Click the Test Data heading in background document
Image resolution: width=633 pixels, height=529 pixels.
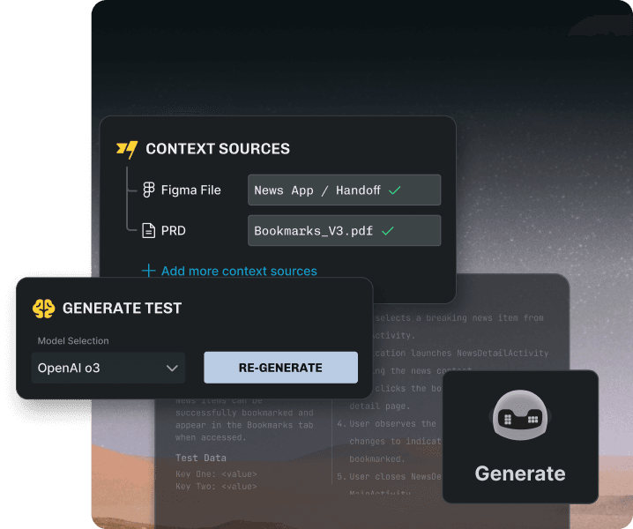tap(201, 458)
